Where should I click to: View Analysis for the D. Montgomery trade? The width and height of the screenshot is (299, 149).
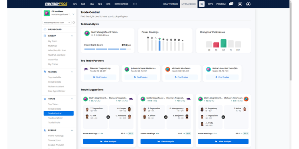point(166,141)
